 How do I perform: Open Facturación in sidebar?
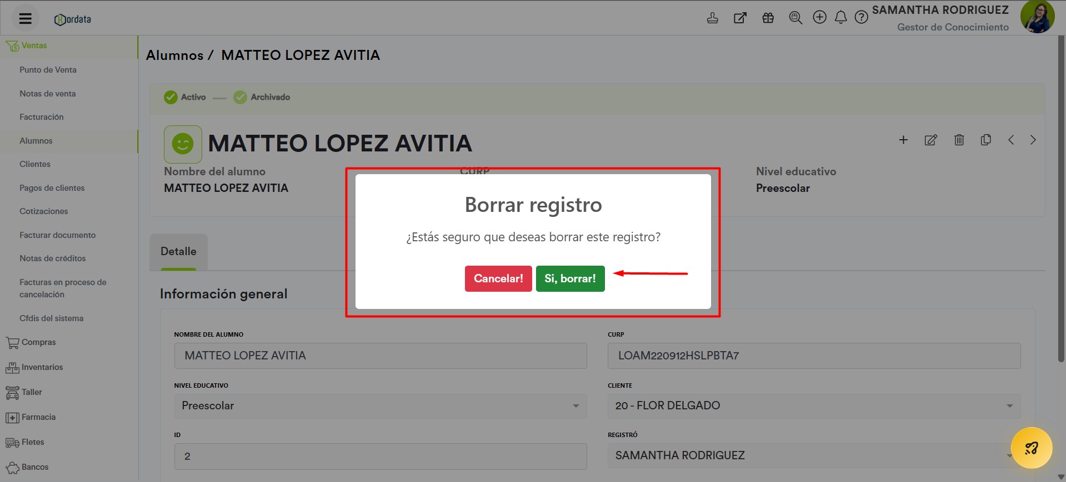(x=42, y=117)
